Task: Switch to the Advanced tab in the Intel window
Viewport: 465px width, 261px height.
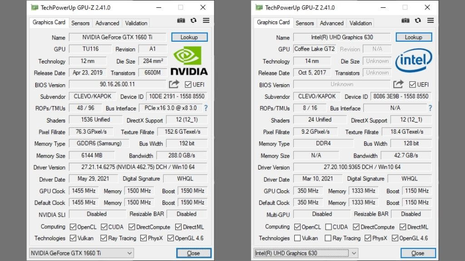Action: (331, 23)
